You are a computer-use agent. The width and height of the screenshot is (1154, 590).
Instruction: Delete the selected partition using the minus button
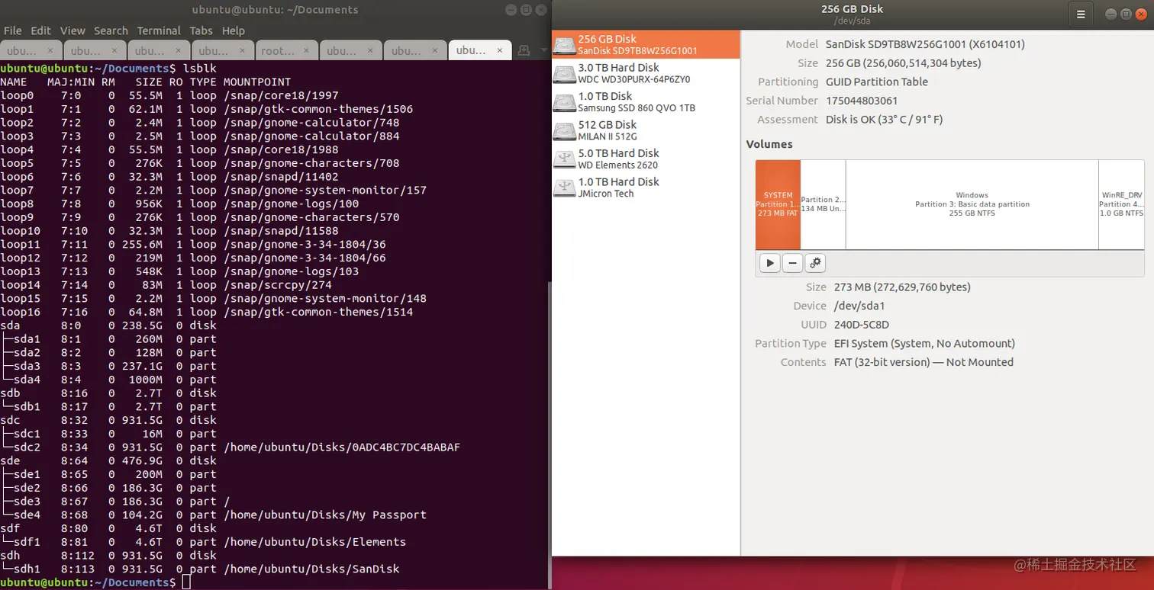coord(792,263)
